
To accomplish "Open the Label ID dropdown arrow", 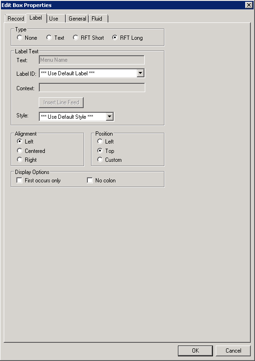I will pyautogui.click(x=141, y=73).
